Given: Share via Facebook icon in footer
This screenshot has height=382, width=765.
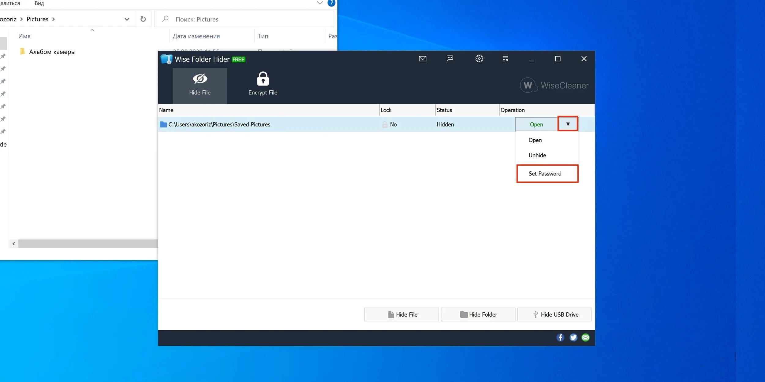Looking at the screenshot, I should pyautogui.click(x=560, y=337).
